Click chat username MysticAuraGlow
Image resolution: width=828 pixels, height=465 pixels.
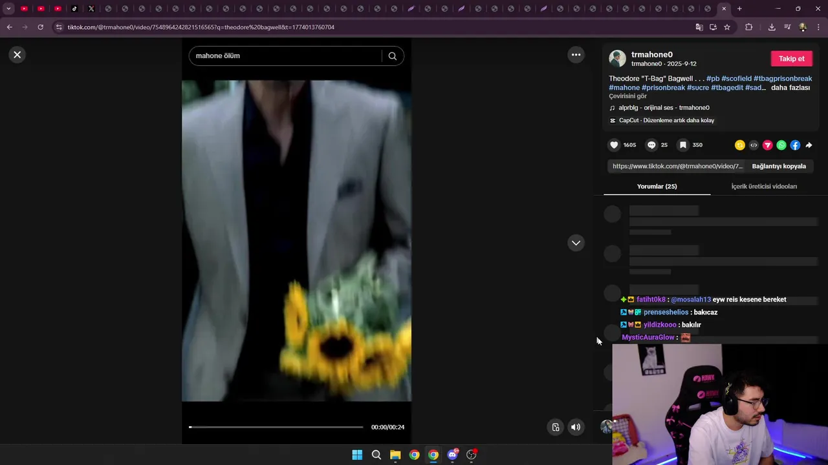647,337
